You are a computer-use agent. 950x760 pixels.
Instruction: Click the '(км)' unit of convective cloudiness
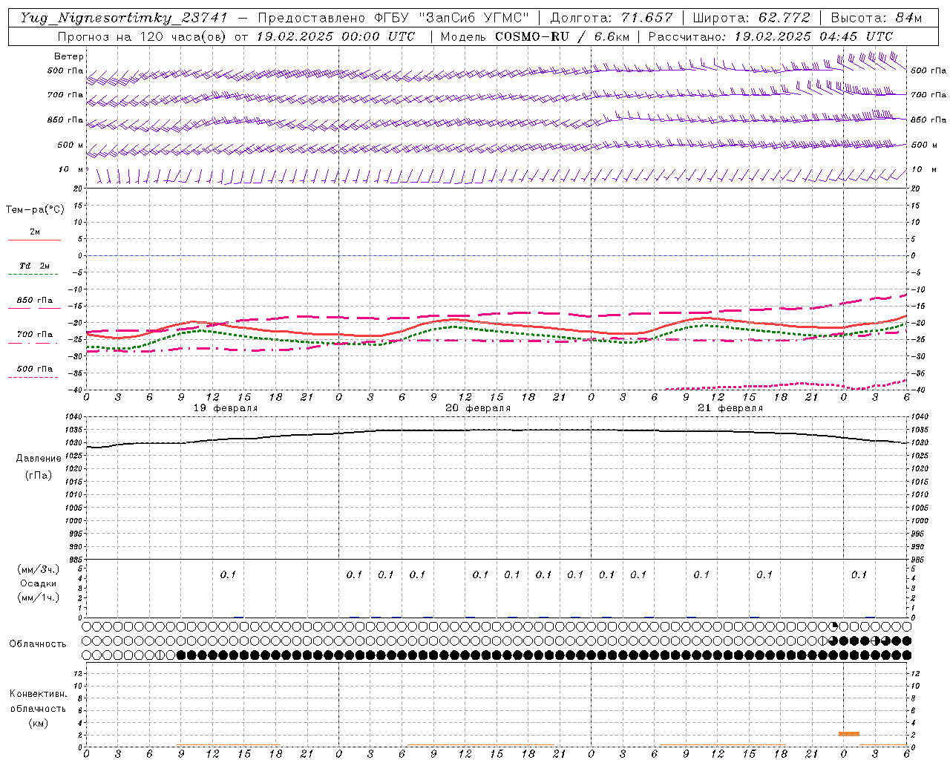pos(38,723)
